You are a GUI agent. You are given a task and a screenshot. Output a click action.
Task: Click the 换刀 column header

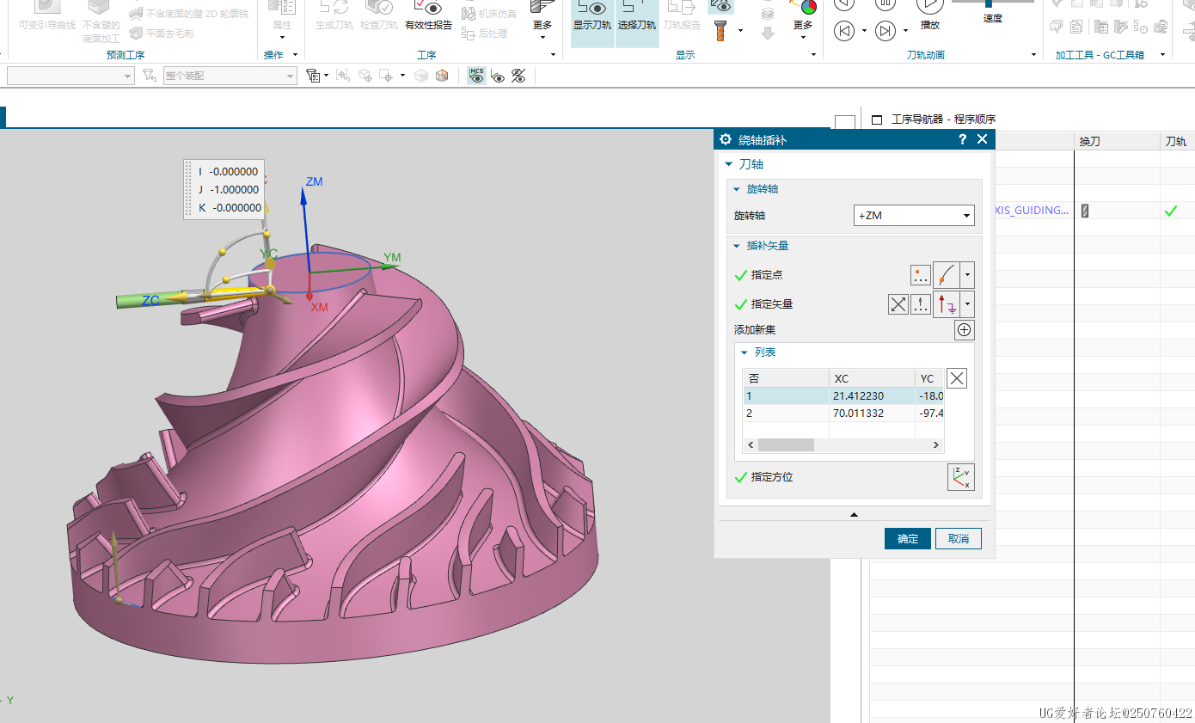pyautogui.click(x=1117, y=141)
